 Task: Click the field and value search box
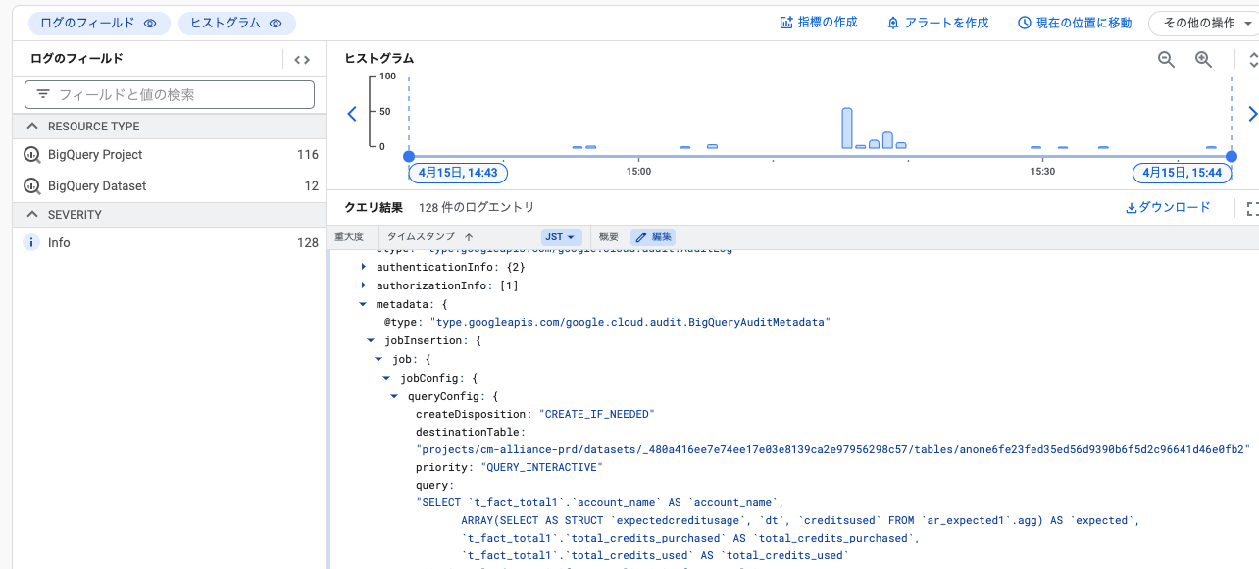tap(176, 93)
